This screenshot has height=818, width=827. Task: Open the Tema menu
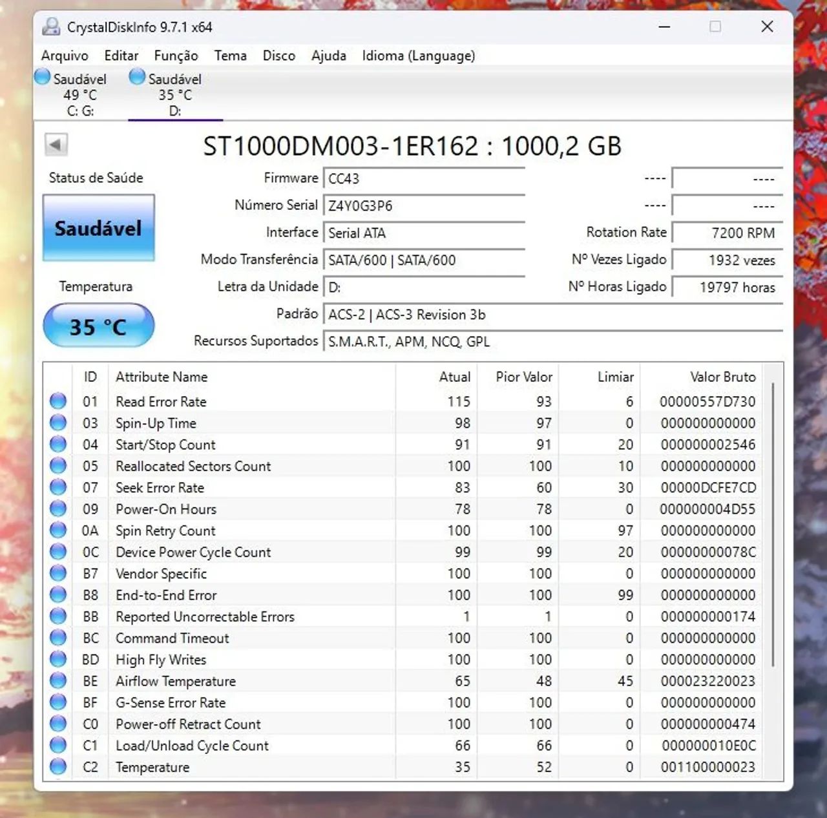click(x=231, y=56)
